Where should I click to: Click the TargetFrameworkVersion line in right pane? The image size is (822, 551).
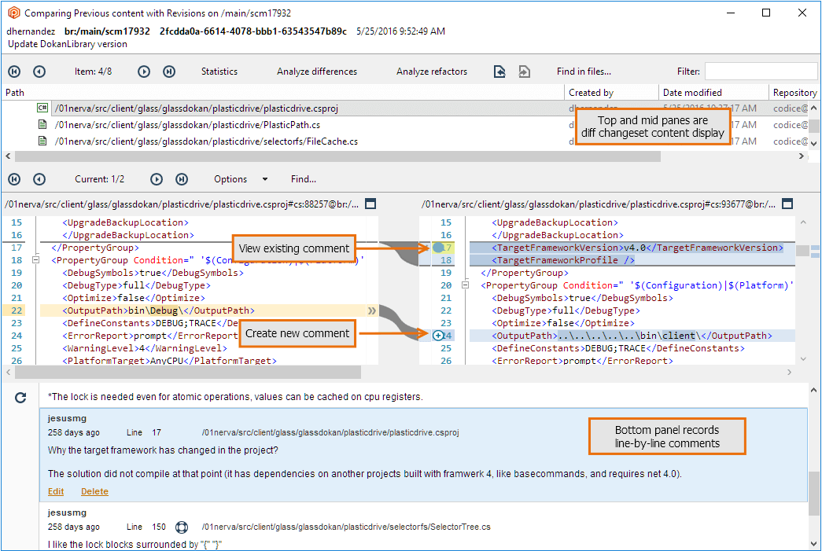click(x=637, y=248)
